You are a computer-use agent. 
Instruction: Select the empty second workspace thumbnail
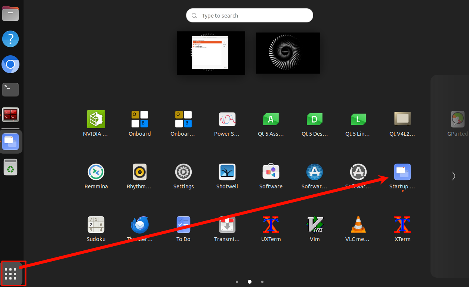(288, 53)
